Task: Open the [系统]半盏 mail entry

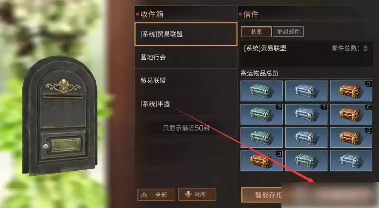Action: point(186,104)
